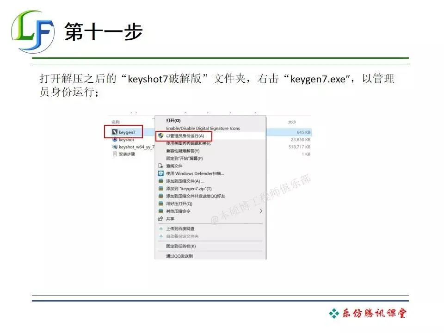Click the 645 KB size value
This screenshot has width=444, height=333.
point(303,132)
